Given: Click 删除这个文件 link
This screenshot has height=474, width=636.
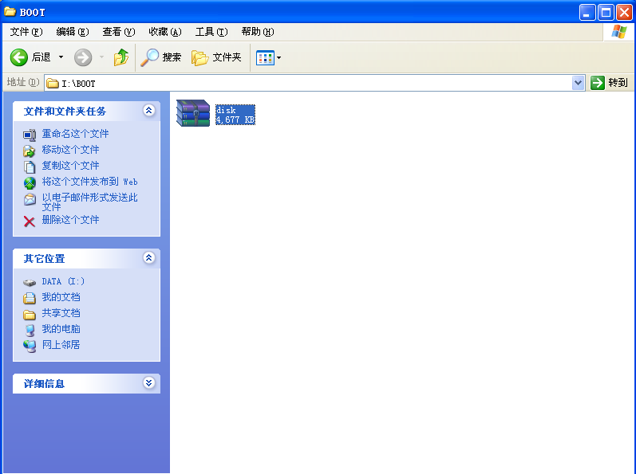Looking at the screenshot, I should click(70, 219).
